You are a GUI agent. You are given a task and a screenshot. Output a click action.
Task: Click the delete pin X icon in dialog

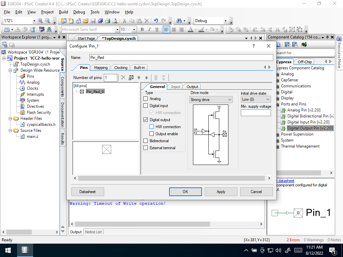(123, 78)
